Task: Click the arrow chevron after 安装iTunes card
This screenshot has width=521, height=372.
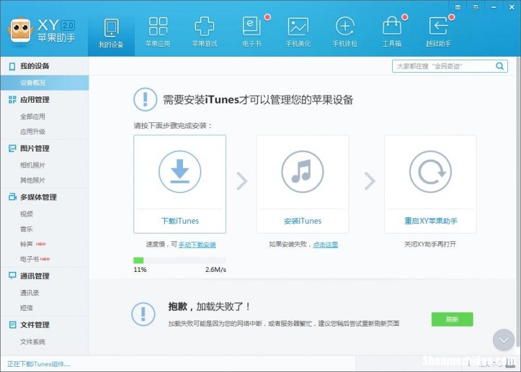Action: pyautogui.click(x=369, y=181)
